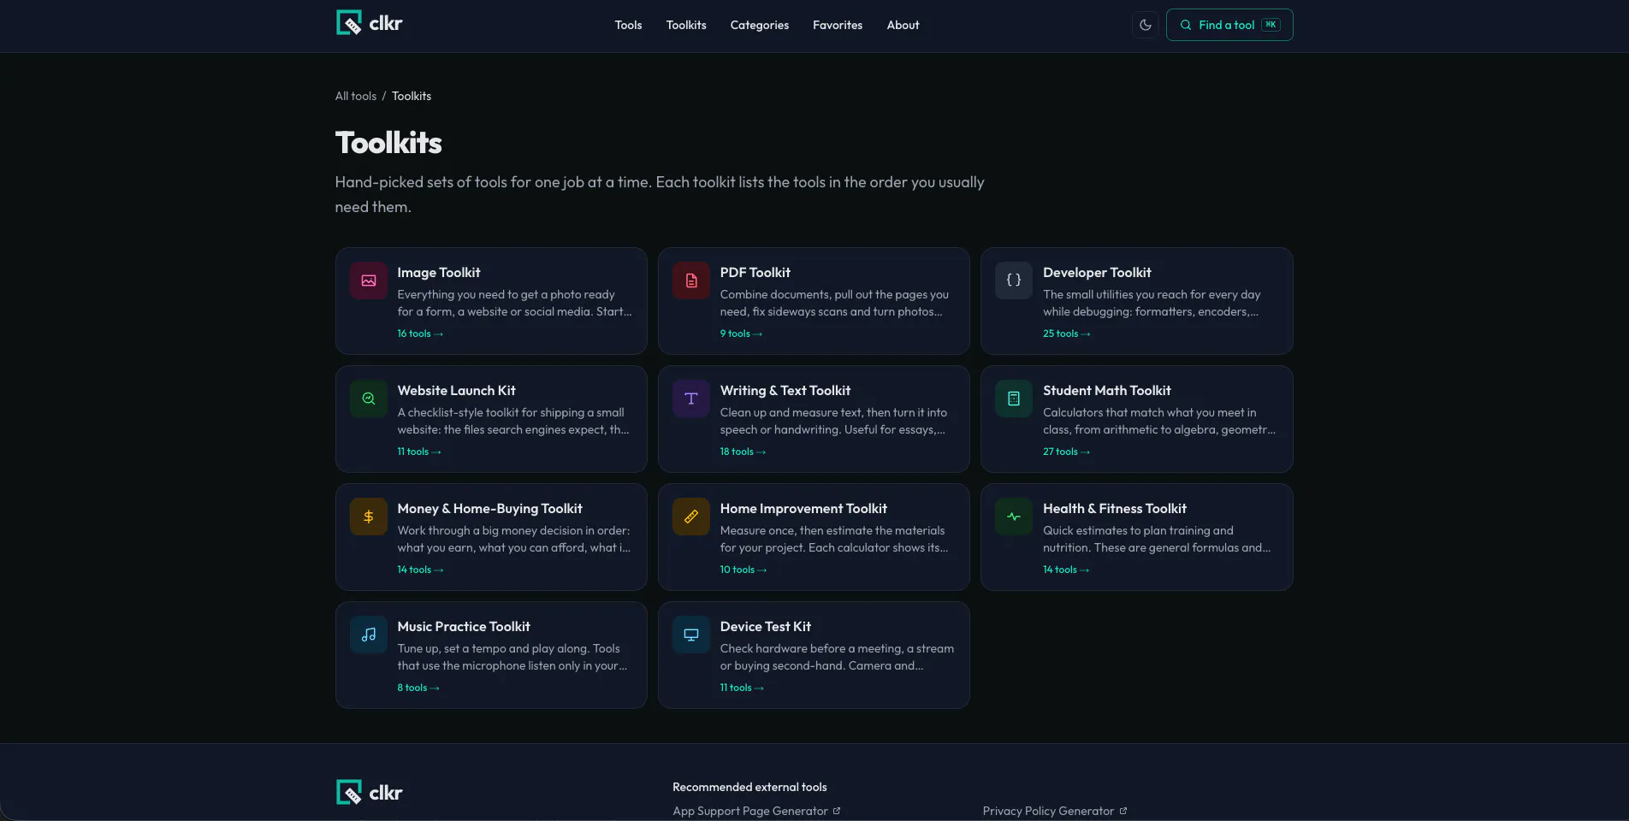
Task: Open the Tools menu item
Action: (x=628, y=25)
